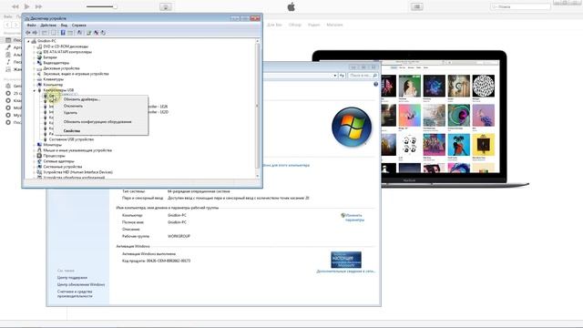The image size is (583, 328).
Task: Click the 'Компьютер' device category icon
Action: (39, 85)
